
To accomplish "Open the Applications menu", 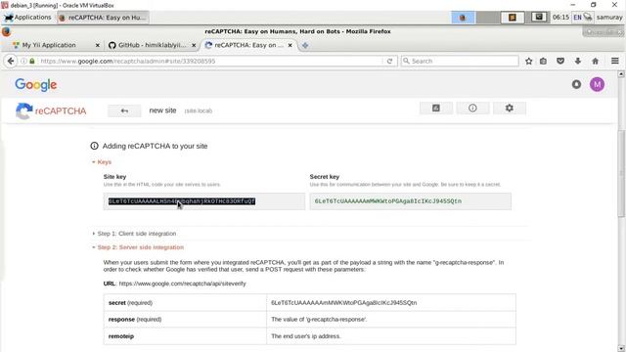I will [27, 18].
